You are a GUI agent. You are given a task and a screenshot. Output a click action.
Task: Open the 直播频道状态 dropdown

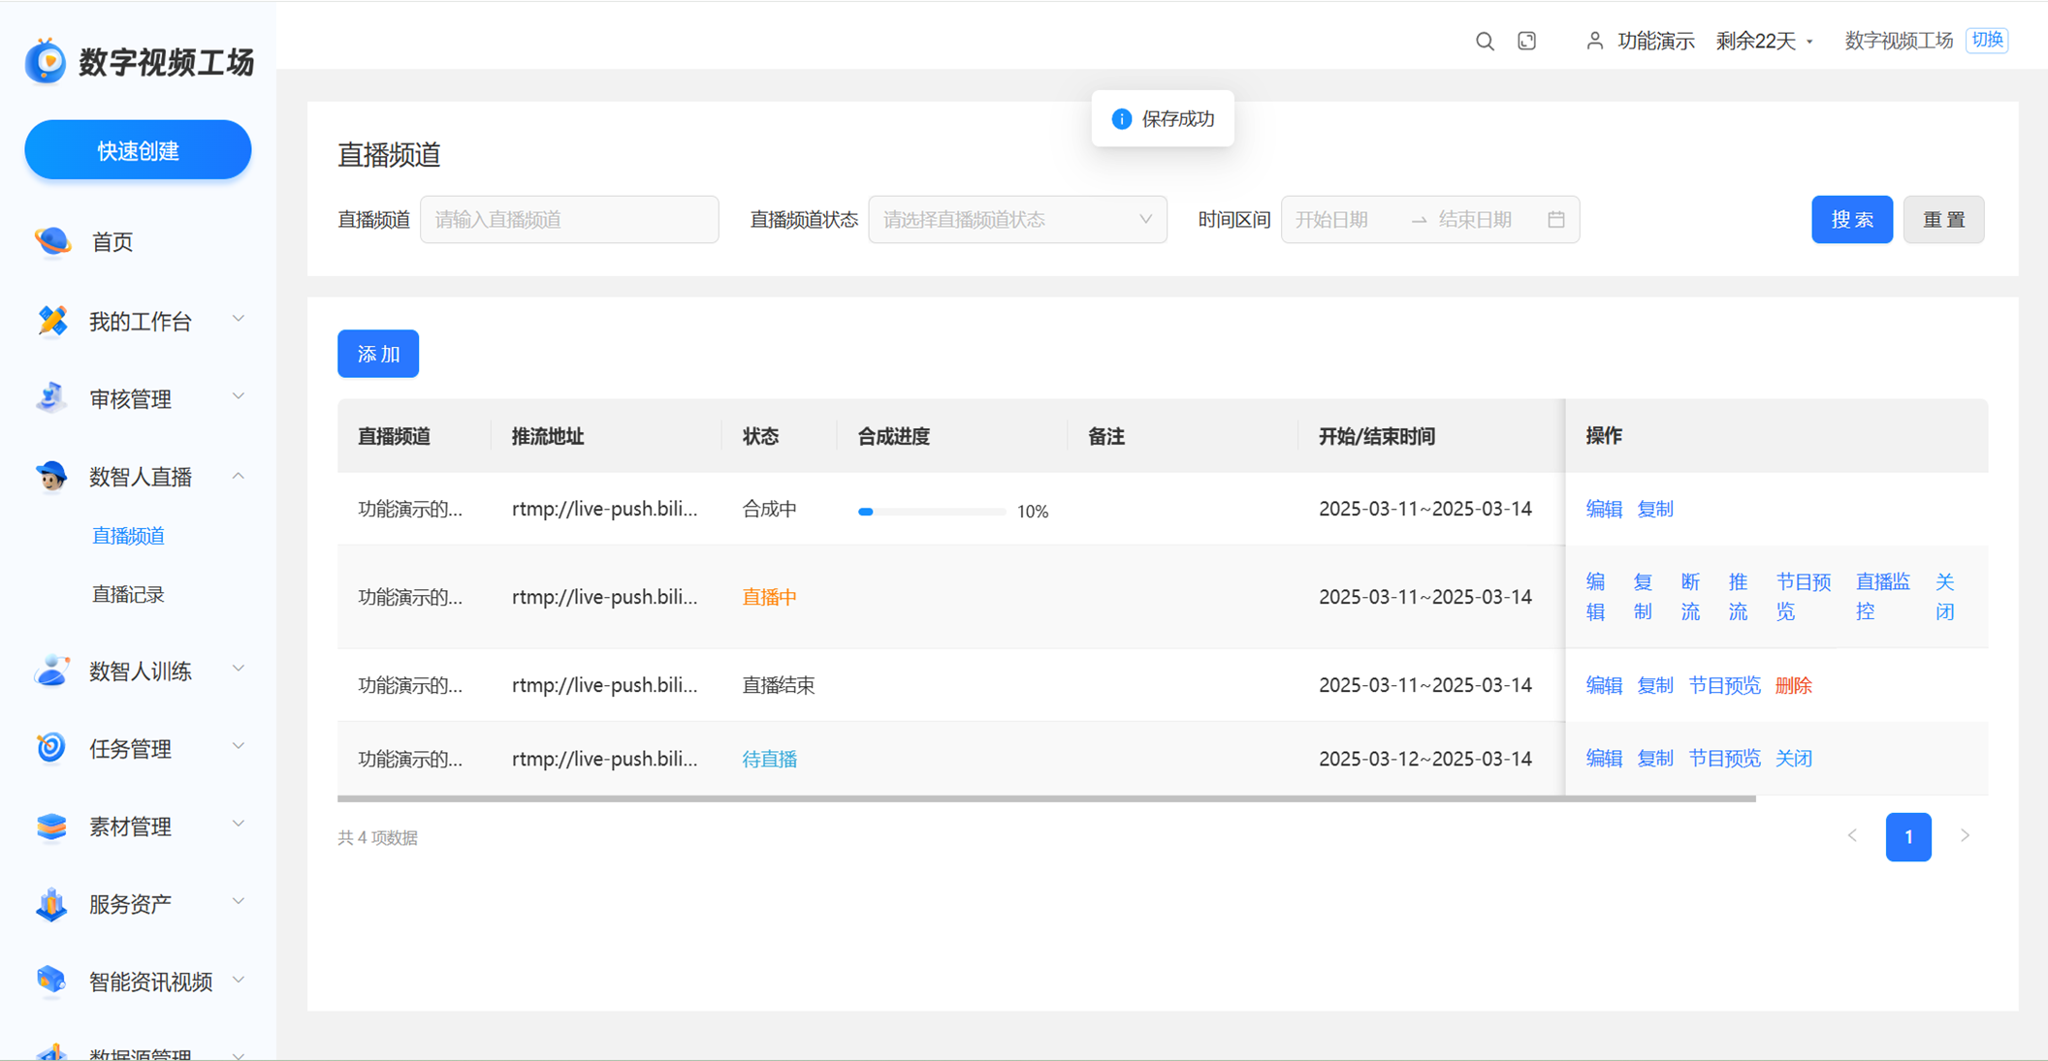tap(1016, 220)
